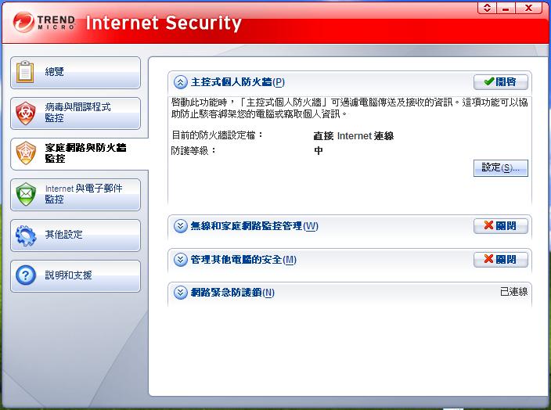Click the blue gear icon for 其他設定
The image size is (551, 410).
(x=26, y=235)
